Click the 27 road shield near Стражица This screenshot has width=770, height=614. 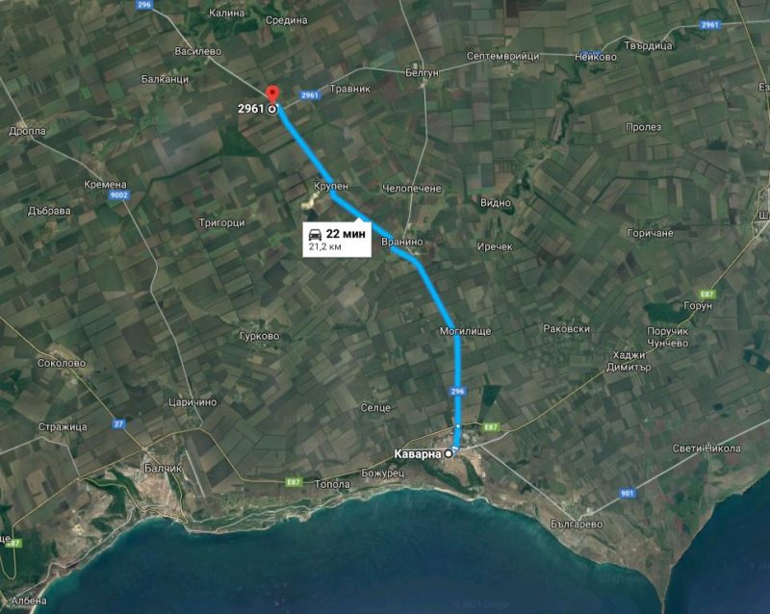118,423
